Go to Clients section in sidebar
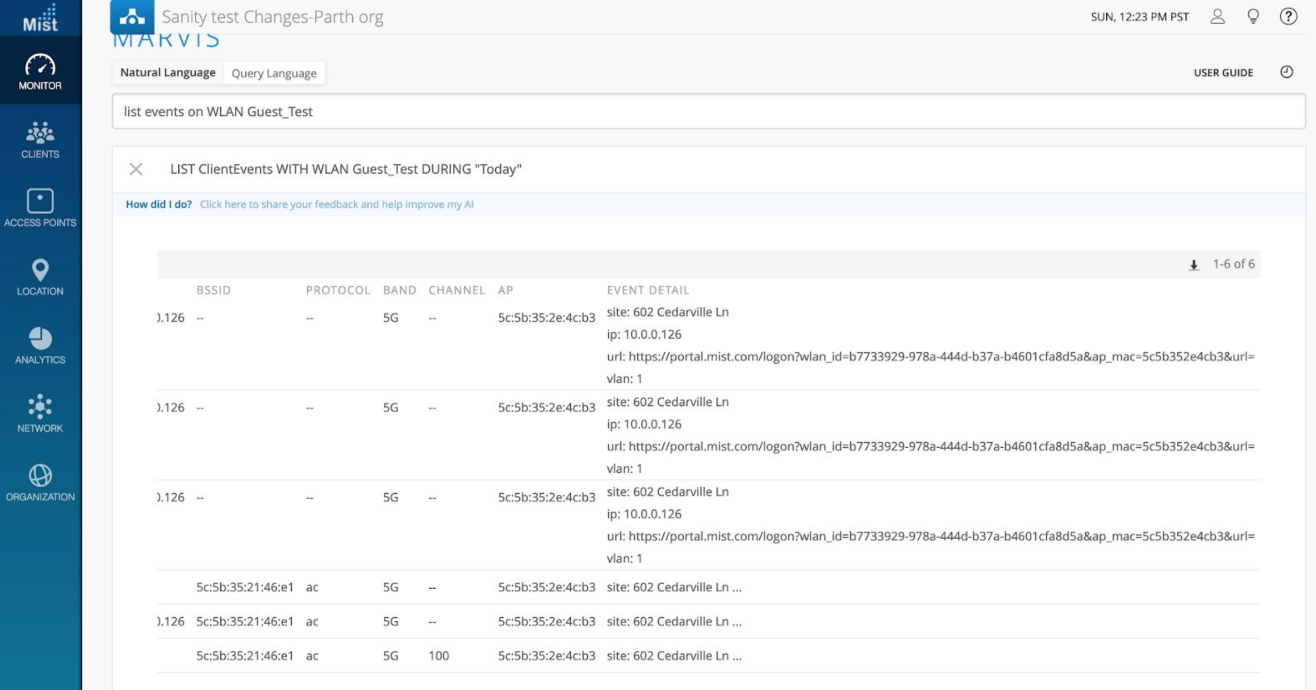The width and height of the screenshot is (1316, 690). coord(40,140)
